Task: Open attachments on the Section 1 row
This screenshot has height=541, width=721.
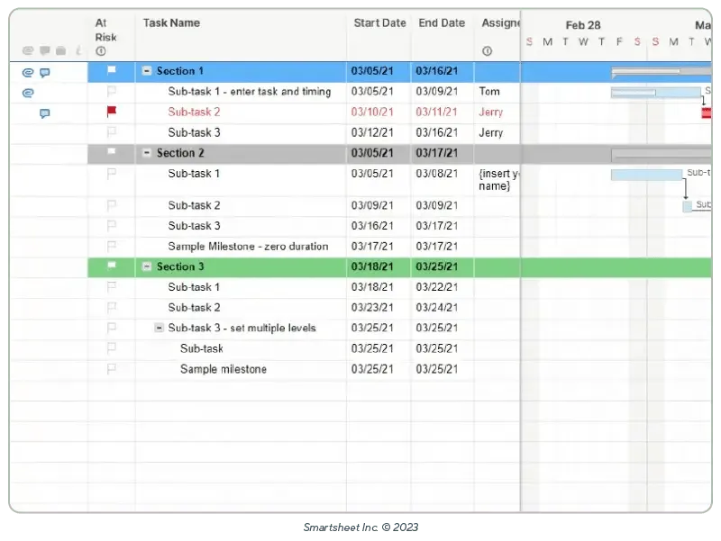Action: coord(28,73)
